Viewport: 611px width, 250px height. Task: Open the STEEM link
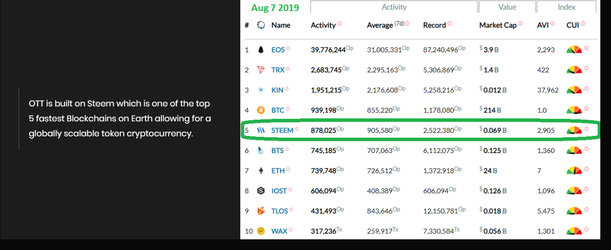pos(283,130)
